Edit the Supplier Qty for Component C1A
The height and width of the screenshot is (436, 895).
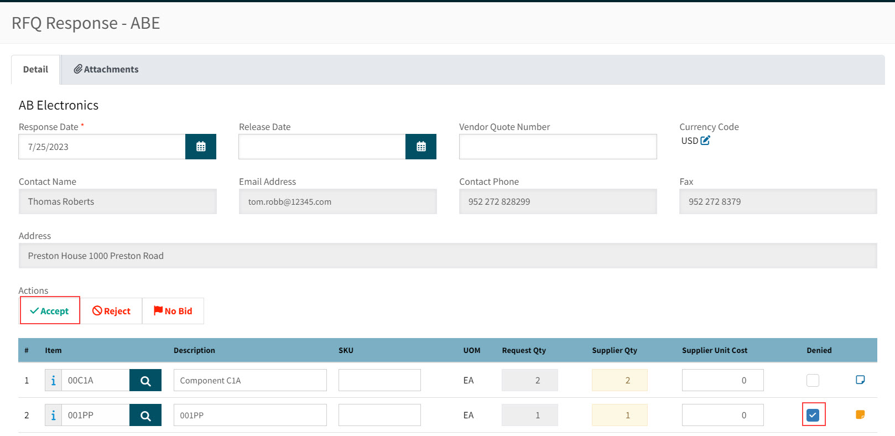click(x=620, y=381)
